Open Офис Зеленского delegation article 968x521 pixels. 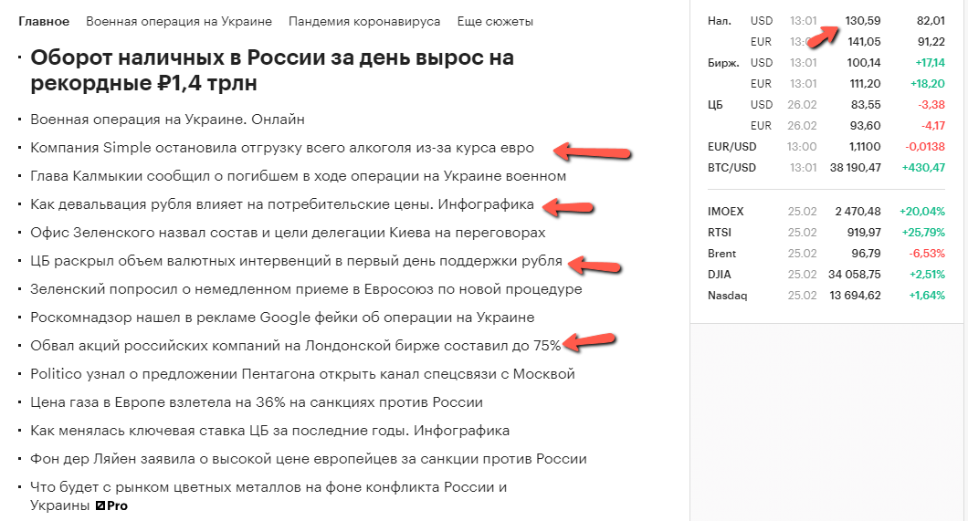click(x=288, y=233)
